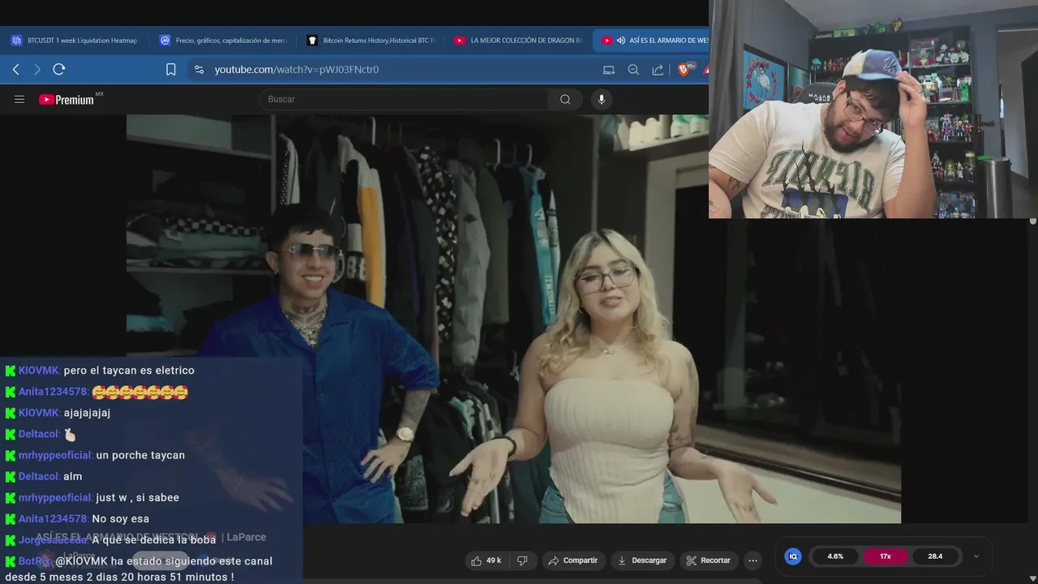The image size is (1038, 584).
Task: Click chat message 'ajajajajaj'
Action: click(87, 413)
